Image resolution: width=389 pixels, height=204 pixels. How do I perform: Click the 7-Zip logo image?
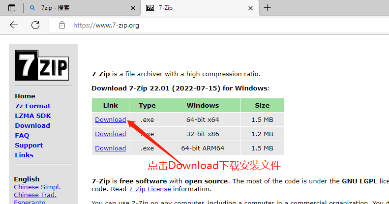[41, 65]
